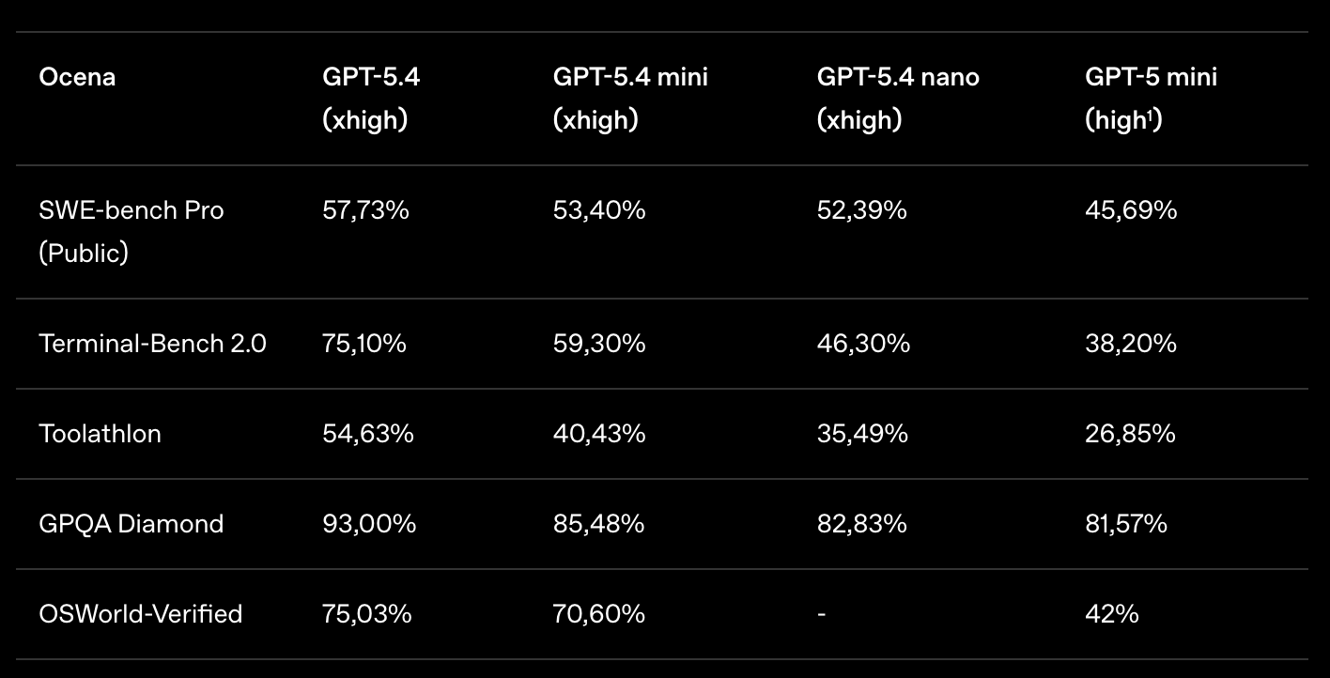
Task: Select the 59,30% Terminal-Bench score
Action: [599, 344]
